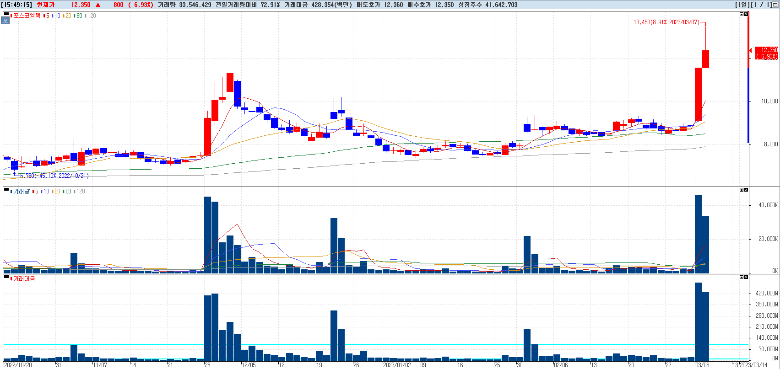Click the red 12,350 current price tag on axis
The height and width of the screenshot is (369, 780).
click(x=766, y=53)
